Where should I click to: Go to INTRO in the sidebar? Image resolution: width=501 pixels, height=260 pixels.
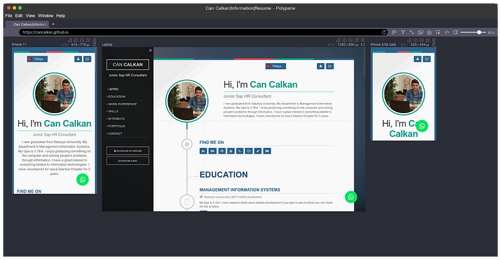click(113, 89)
